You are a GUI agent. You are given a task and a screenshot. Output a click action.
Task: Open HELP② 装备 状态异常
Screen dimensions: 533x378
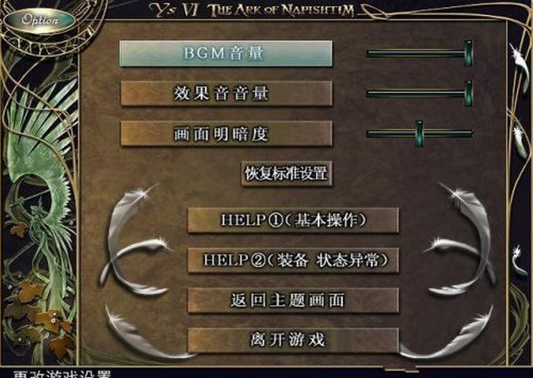[x=293, y=260]
